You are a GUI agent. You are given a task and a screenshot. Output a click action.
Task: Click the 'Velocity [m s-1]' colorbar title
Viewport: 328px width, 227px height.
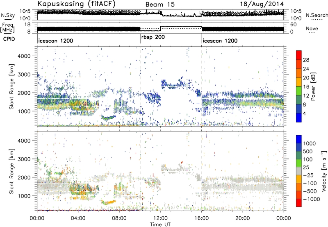324,170
